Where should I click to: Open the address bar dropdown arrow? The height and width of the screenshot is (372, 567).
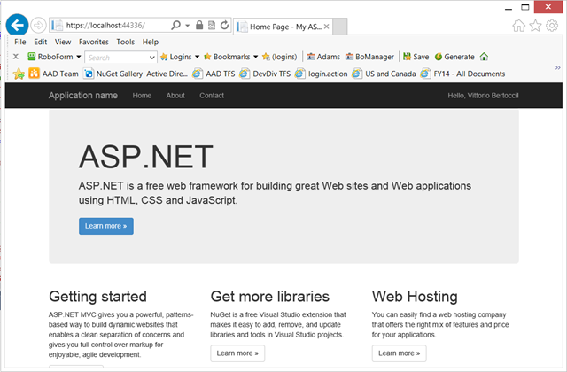click(188, 26)
